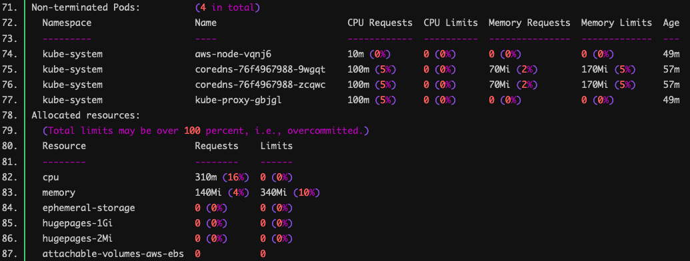Click the 'ephemeral-storage' resource label
Screen dimensions: 690x261
point(89,208)
